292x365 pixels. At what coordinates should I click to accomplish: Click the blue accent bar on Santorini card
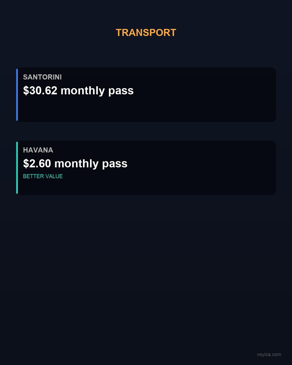17,95
